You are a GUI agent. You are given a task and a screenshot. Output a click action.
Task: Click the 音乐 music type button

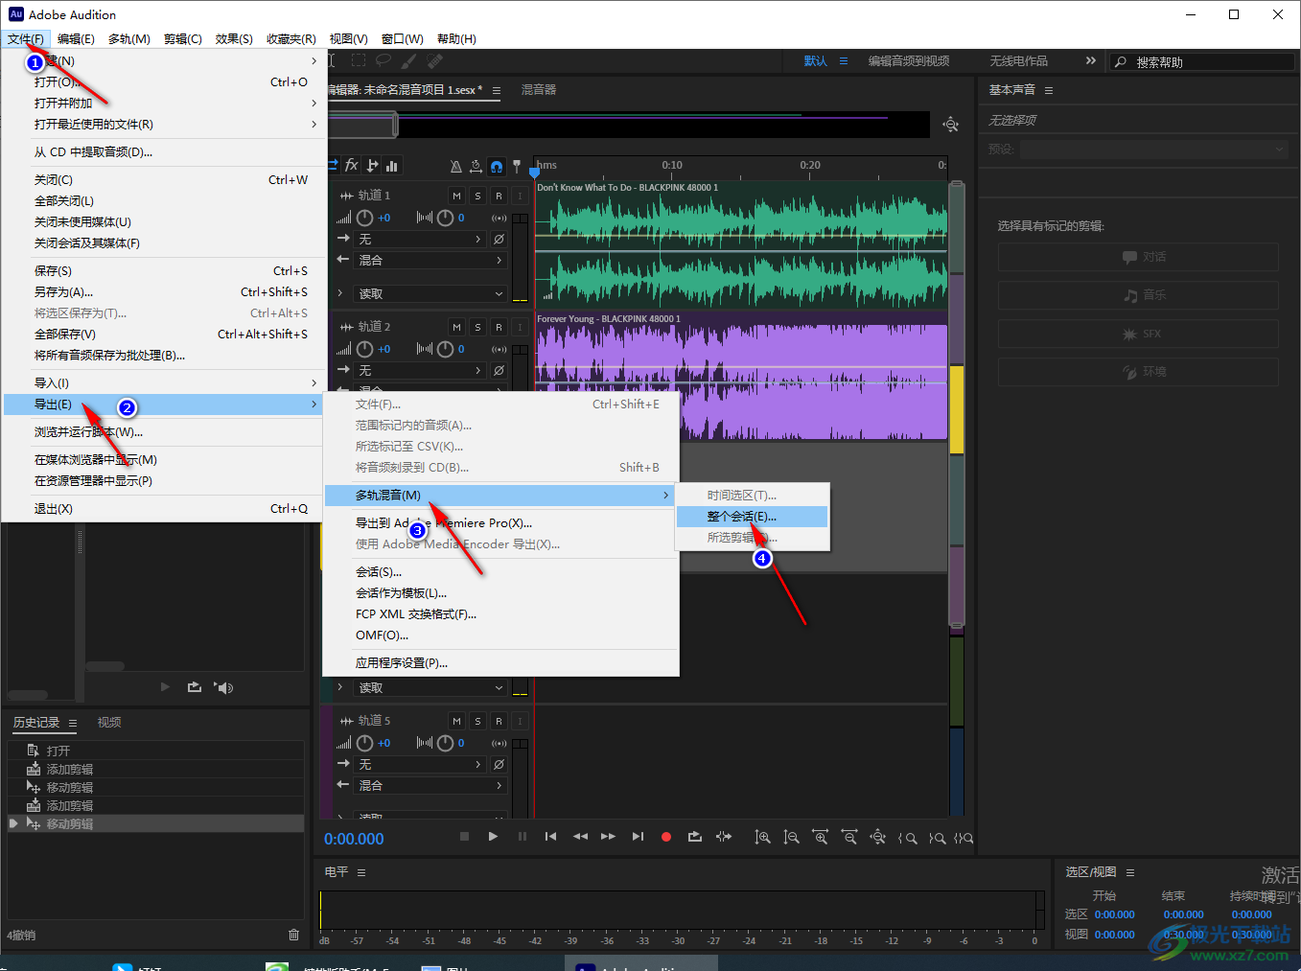click(x=1138, y=295)
